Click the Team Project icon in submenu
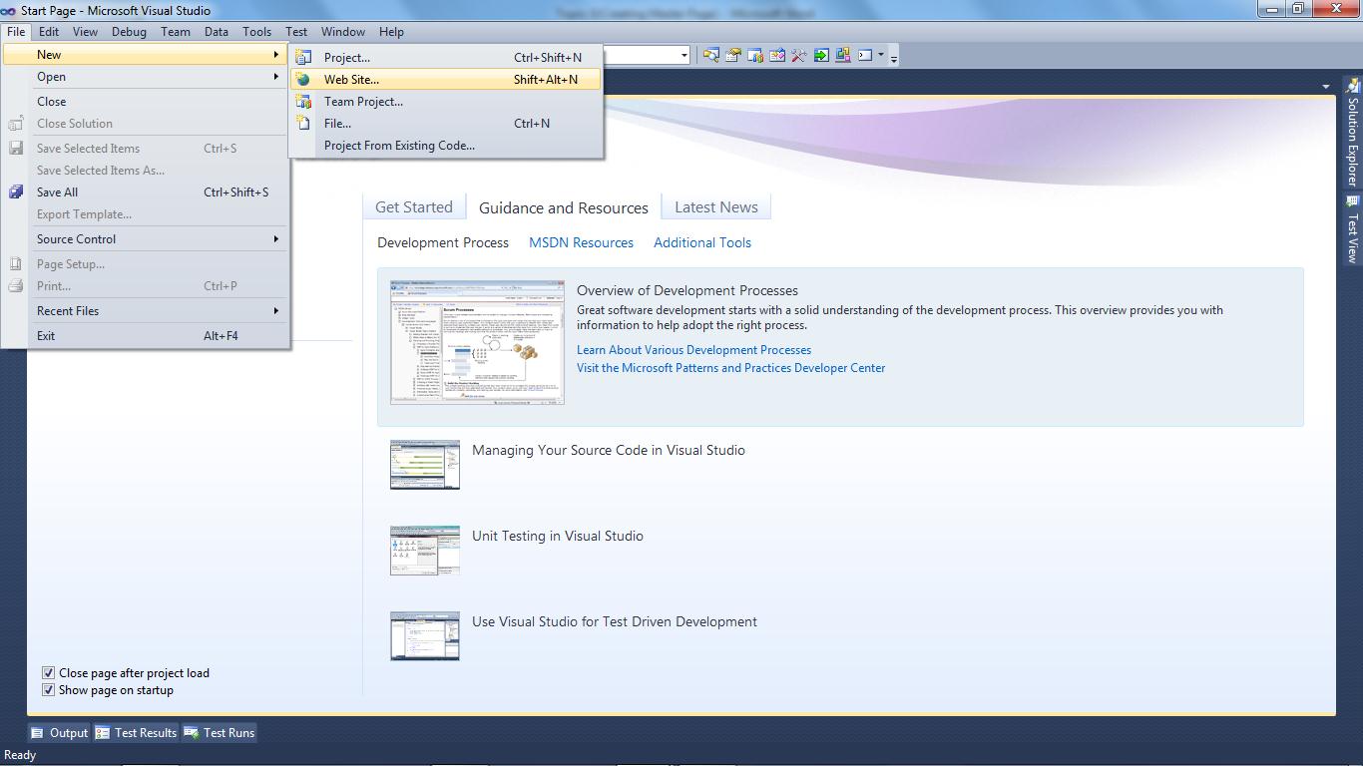Viewport: 1363px width, 766px height. 303,102
